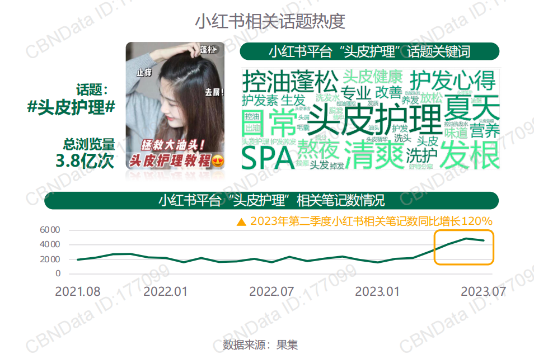534x359 pixels.
Task: Click the green banner reading 相关笔记数情况
Action: (271, 200)
